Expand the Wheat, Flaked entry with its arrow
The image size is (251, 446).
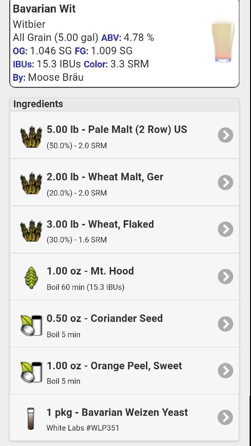[x=226, y=229]
